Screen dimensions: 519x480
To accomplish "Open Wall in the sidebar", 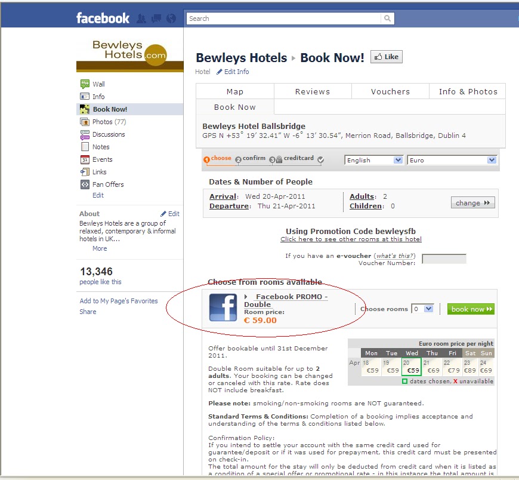I will [x=98, y=84].
